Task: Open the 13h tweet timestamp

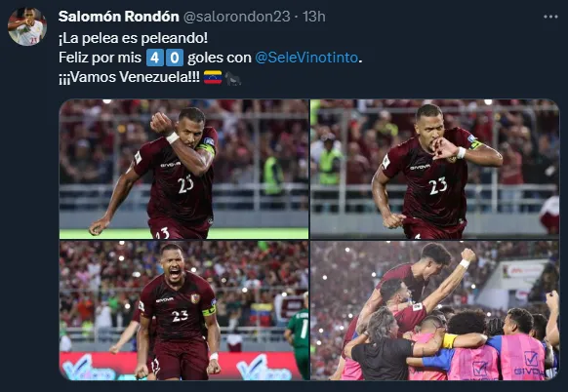Action: [314, 17]
